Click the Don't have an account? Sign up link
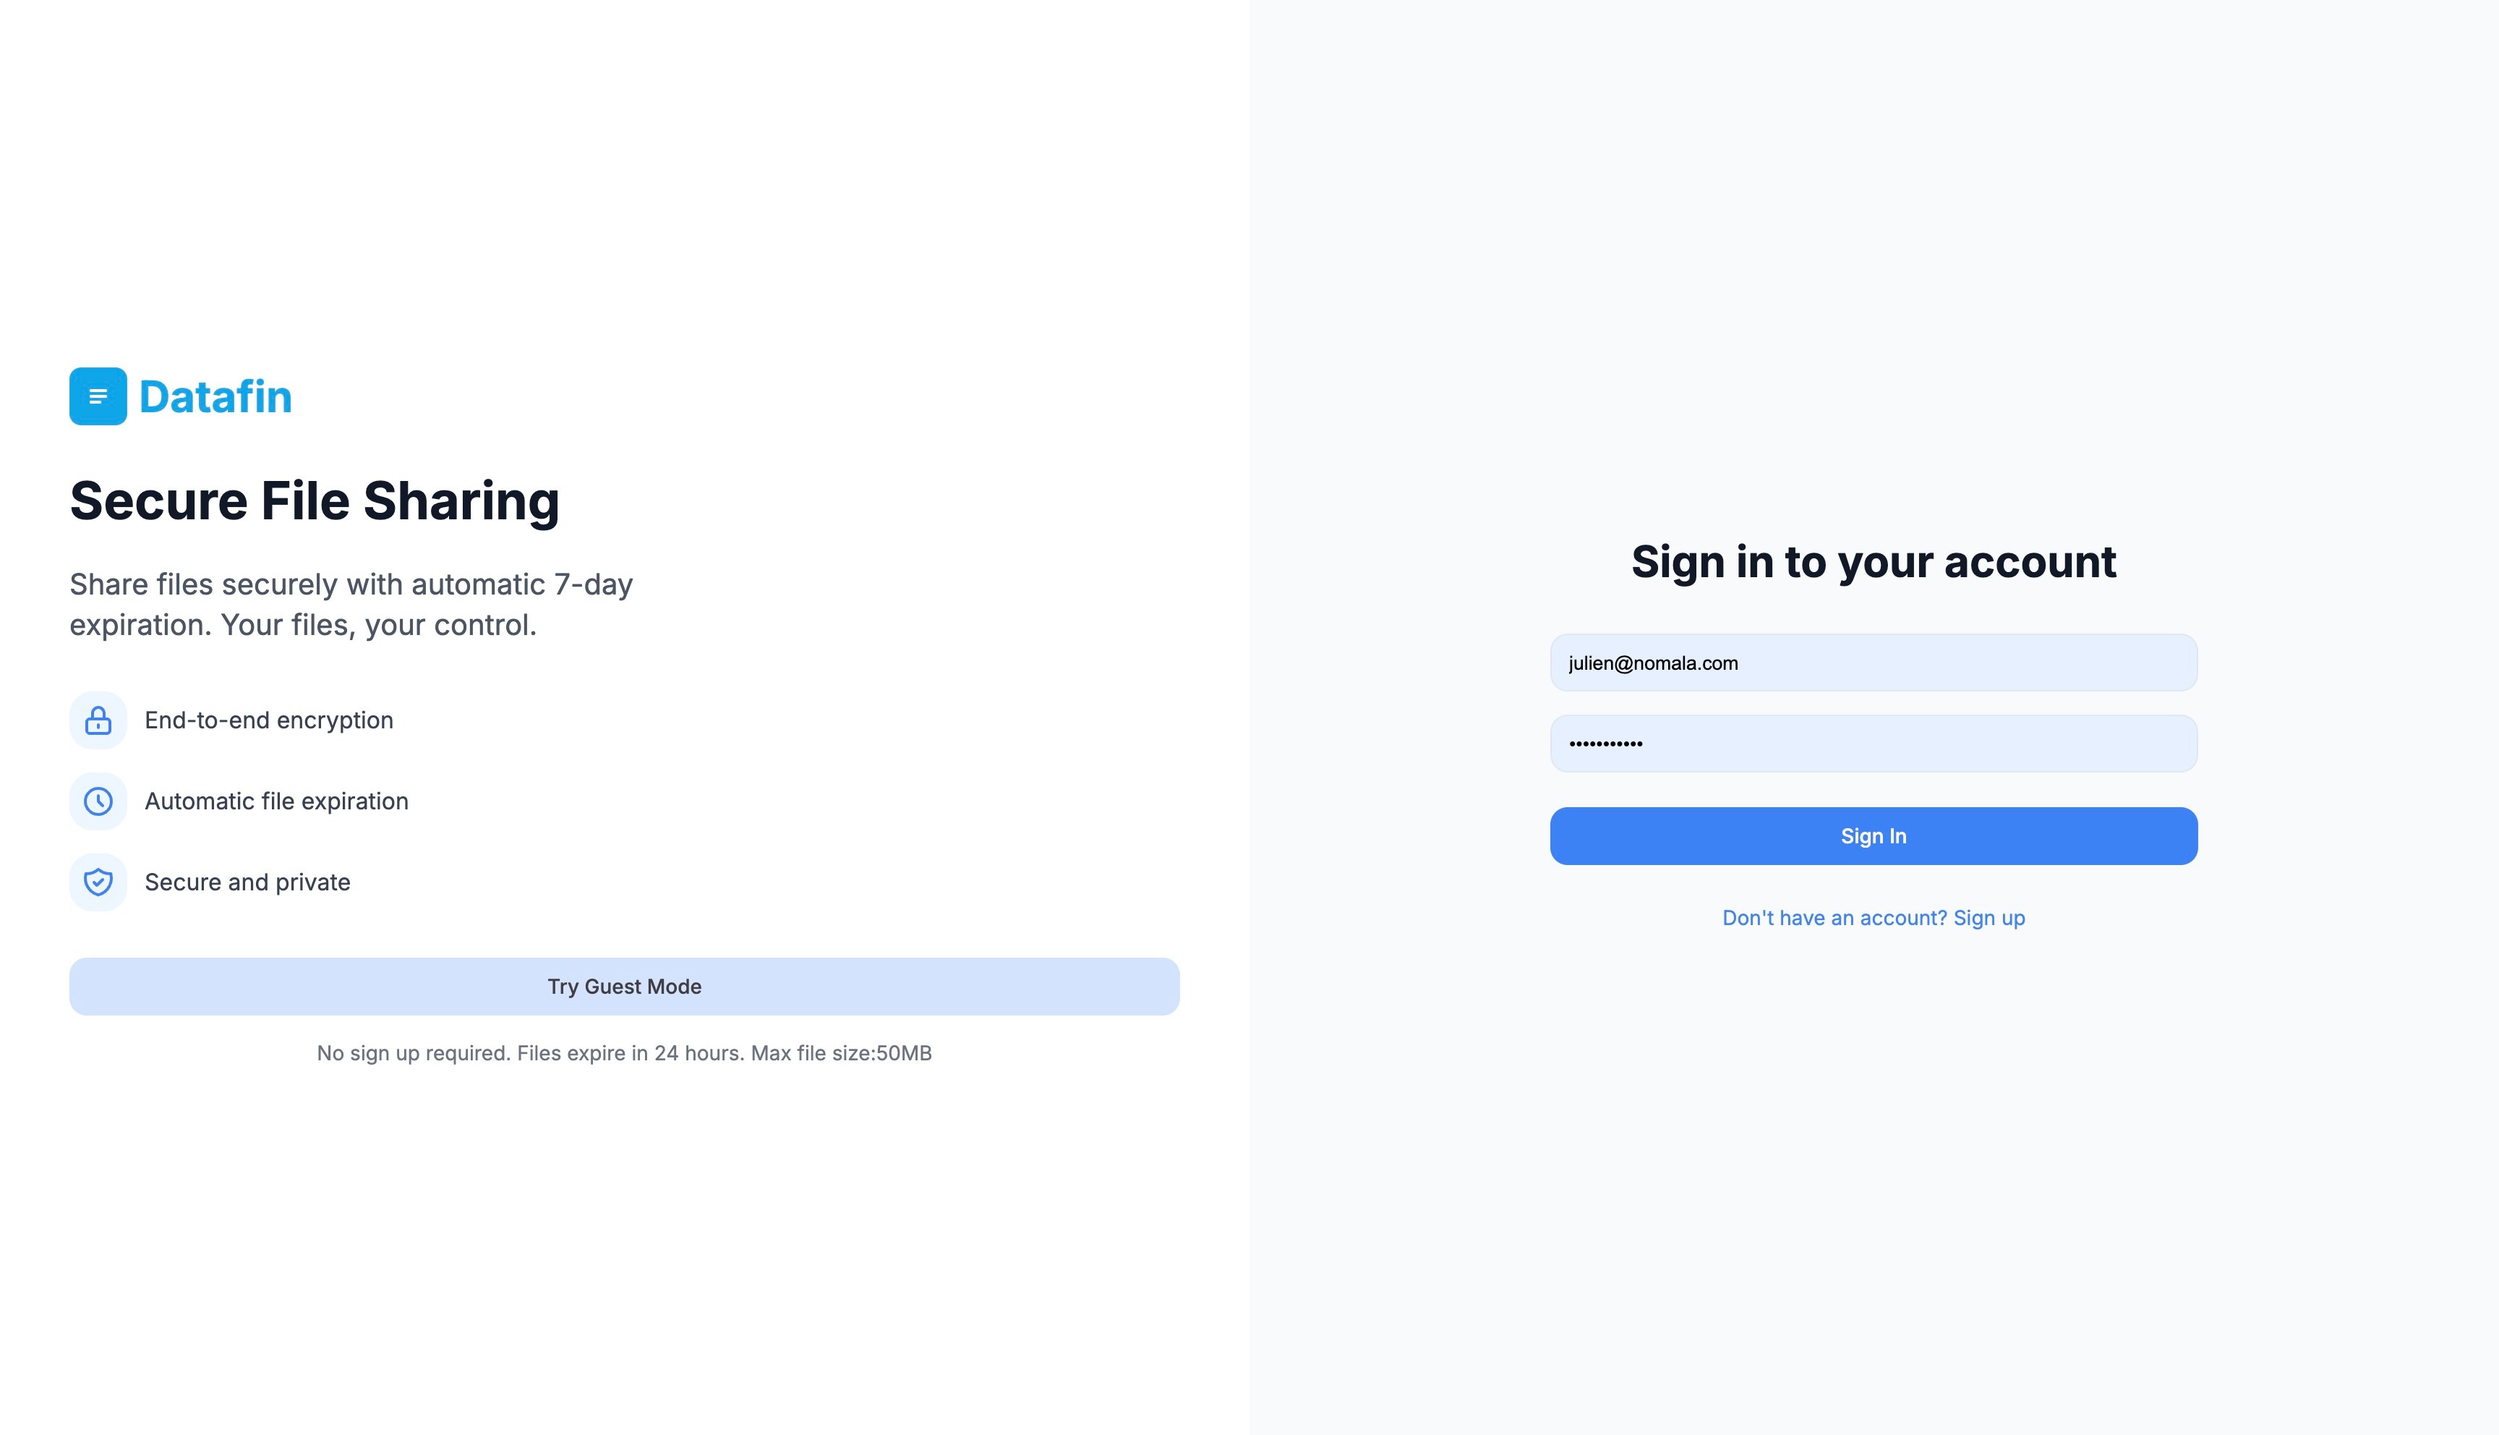This screenshot has width=2499, height=1435. click(1873, 916)
